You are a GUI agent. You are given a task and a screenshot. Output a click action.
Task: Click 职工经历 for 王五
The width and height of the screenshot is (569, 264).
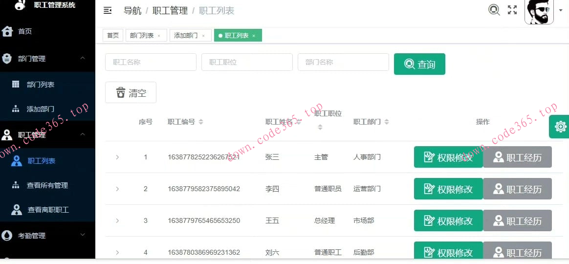[x=518, y=220]
